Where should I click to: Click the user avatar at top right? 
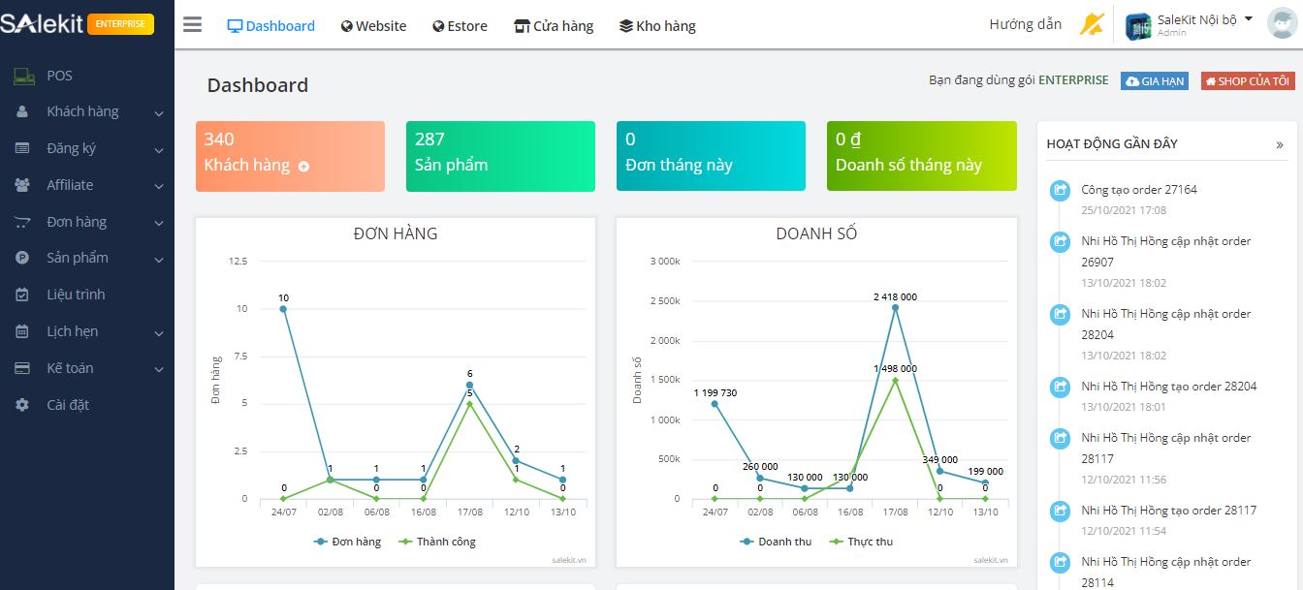[1282, 23]
